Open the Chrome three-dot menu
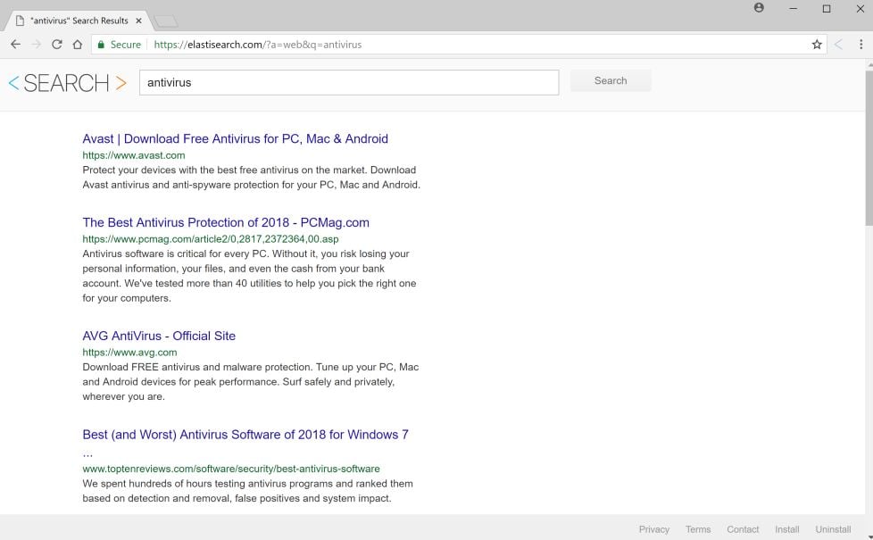This screenshot has height=540, width=873. 861,45
